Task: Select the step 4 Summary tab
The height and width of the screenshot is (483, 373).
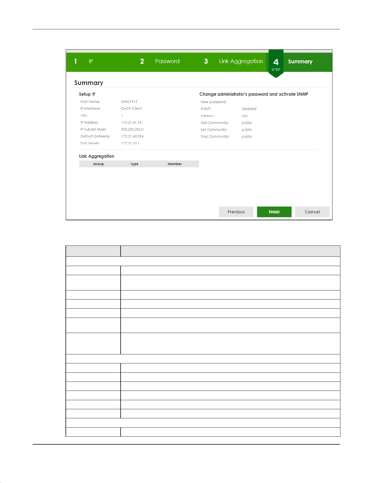Action: point(300,61)
